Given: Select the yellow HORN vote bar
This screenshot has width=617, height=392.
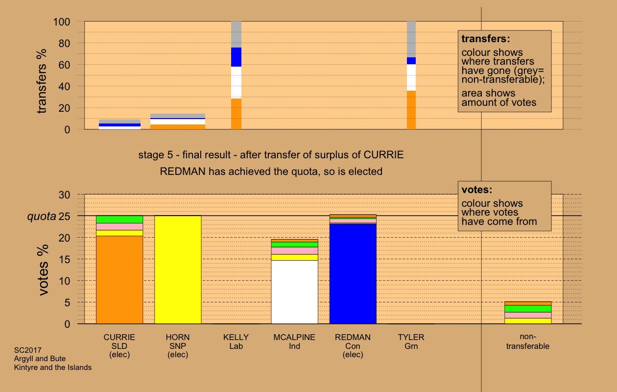Looking at the screenshot, I should point(178,269).
